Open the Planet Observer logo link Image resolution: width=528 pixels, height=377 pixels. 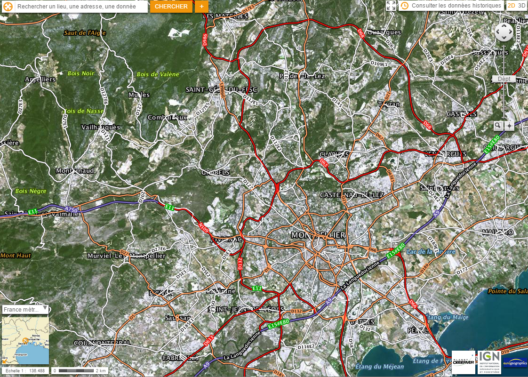(464, 362)
